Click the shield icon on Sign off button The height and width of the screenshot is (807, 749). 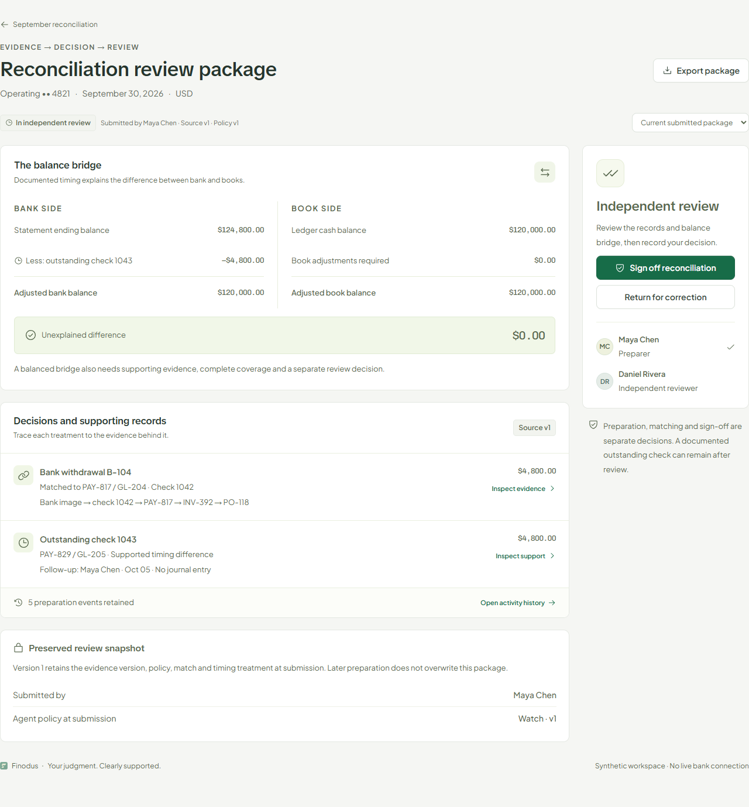click(620, 268)
